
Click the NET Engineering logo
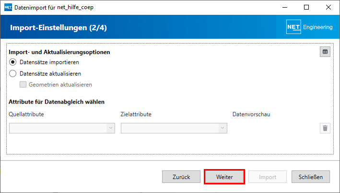(309, 27)
